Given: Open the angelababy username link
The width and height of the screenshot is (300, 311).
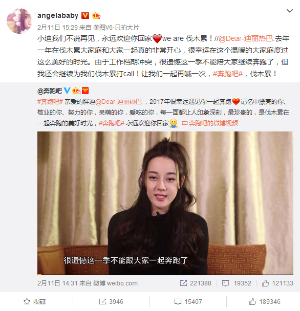Looking at the screenshot, I should pyautogui.click(x=58, y=15).
